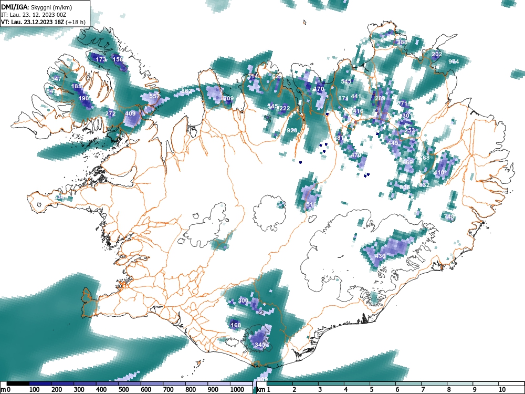The image size is (525, 394).
Task: Click the navy 100–200 m legend swatch
Action: (40, 383)
